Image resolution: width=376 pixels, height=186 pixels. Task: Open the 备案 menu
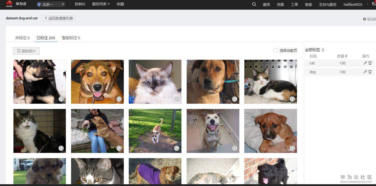pyautogui.click(x=308, y=4)
